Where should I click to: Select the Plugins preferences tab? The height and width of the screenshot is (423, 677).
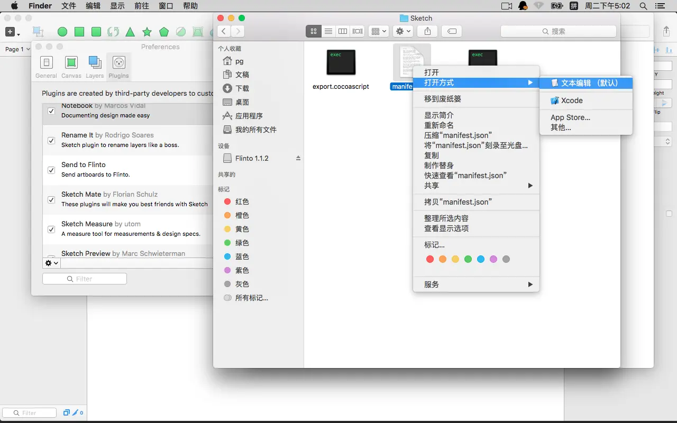[118, 67]
